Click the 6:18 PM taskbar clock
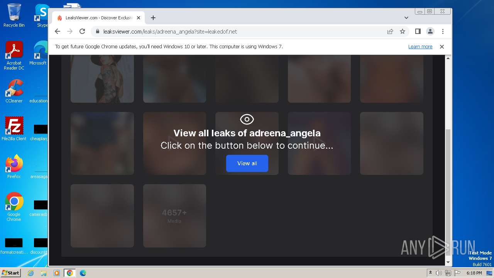The image size is (494, 278). click(474, 273)
